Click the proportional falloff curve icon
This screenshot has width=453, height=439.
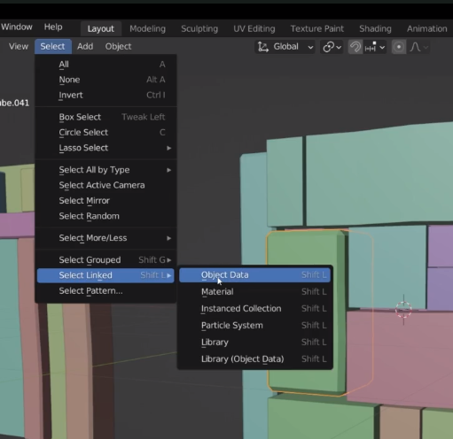(x=415, y=47)
